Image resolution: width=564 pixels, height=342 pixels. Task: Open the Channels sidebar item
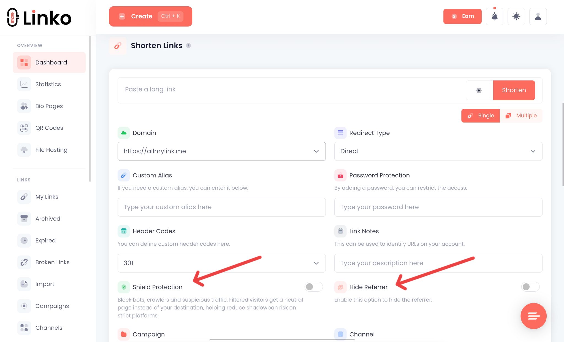[x=49, y=328]
